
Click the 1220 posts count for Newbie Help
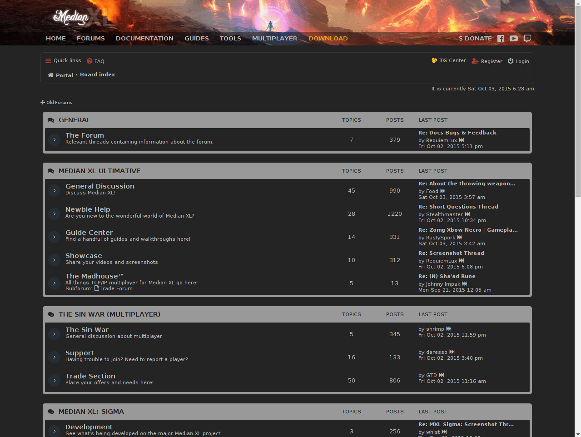click(x=395, y=214)
